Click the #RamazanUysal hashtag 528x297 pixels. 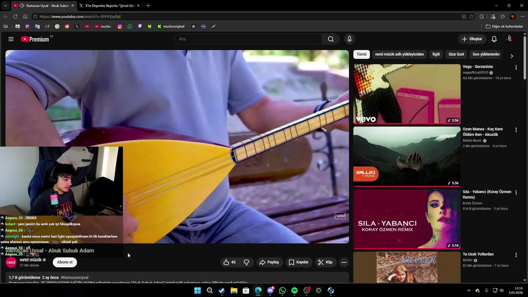[x=74, y=278]
